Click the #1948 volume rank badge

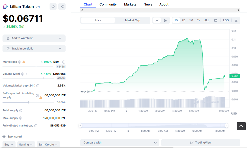[61, 78]
